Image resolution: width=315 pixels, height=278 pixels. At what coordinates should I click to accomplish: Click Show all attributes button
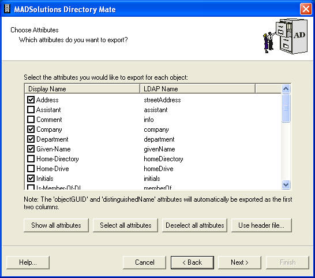click(x=56, y=225)
